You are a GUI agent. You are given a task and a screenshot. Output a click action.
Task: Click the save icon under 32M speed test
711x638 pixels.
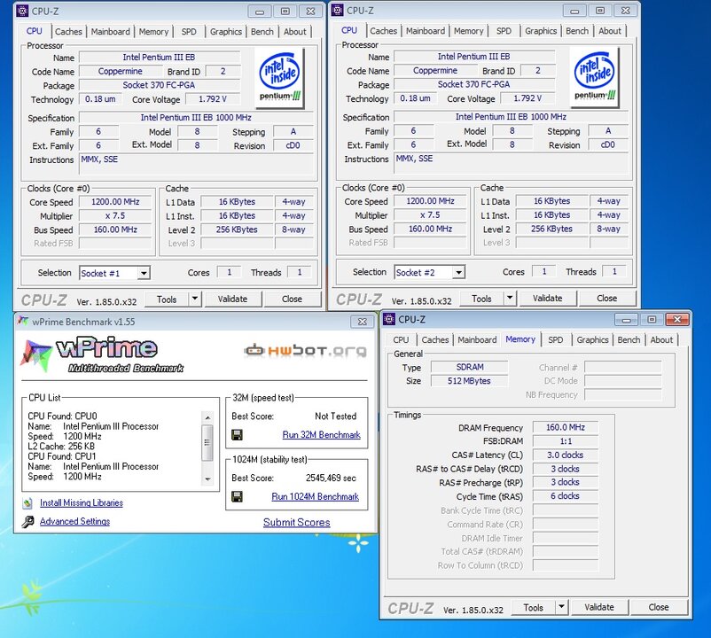click(x=237, y=435)
